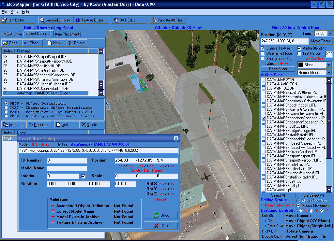
Task: Uncheck Alpha Blending
Action: coord(299,48)
